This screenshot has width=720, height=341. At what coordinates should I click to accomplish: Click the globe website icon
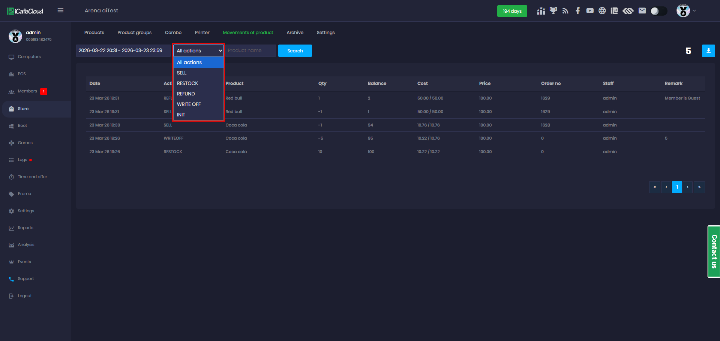pos(602,11)
